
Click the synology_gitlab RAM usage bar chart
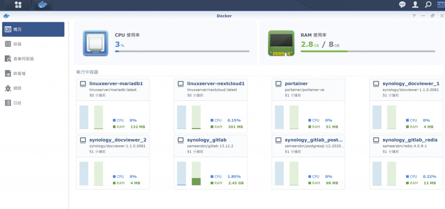coord(196,173)
